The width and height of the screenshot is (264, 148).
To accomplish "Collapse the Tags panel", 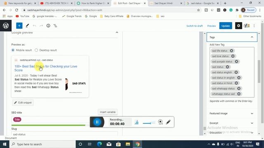I will [252, 37].
